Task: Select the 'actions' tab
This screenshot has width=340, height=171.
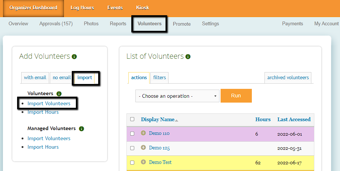Action: click(x=139, y=78)
